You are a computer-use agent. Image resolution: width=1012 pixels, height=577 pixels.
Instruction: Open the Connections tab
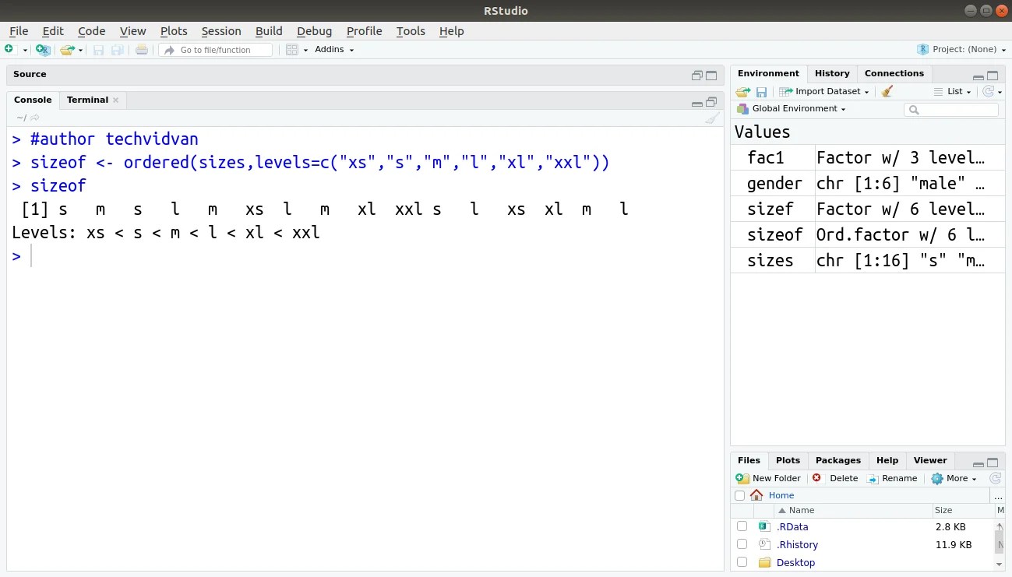tap(894, 73)
